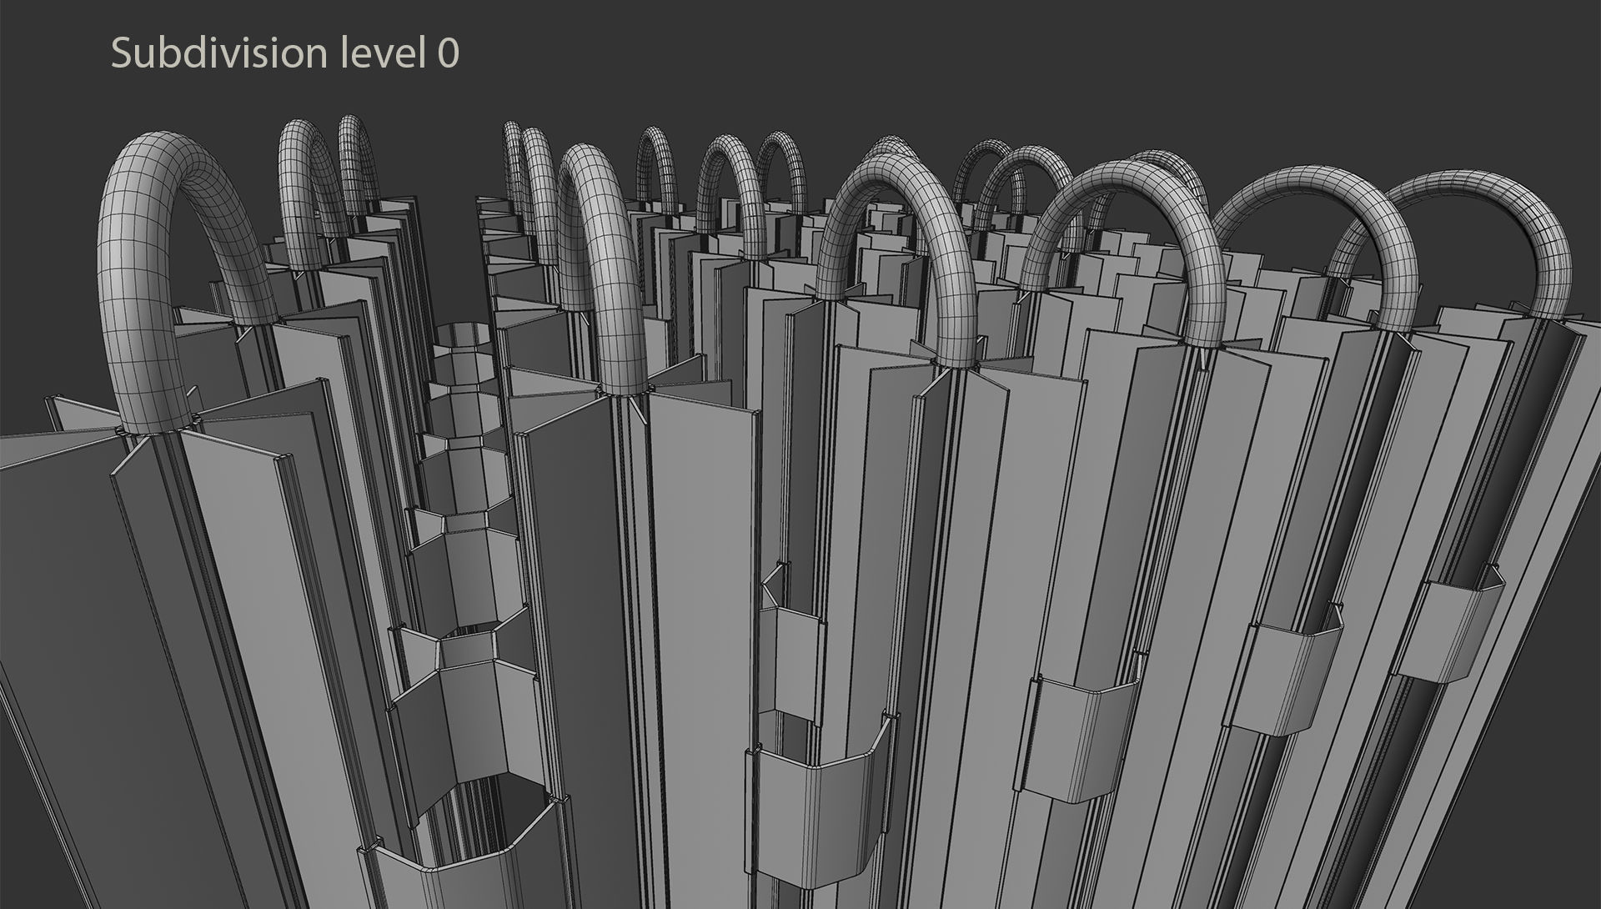Screen dimensions: 1601x909
Task: Click the 'Subdivision level 0' caption text
Action: point(285,53)
